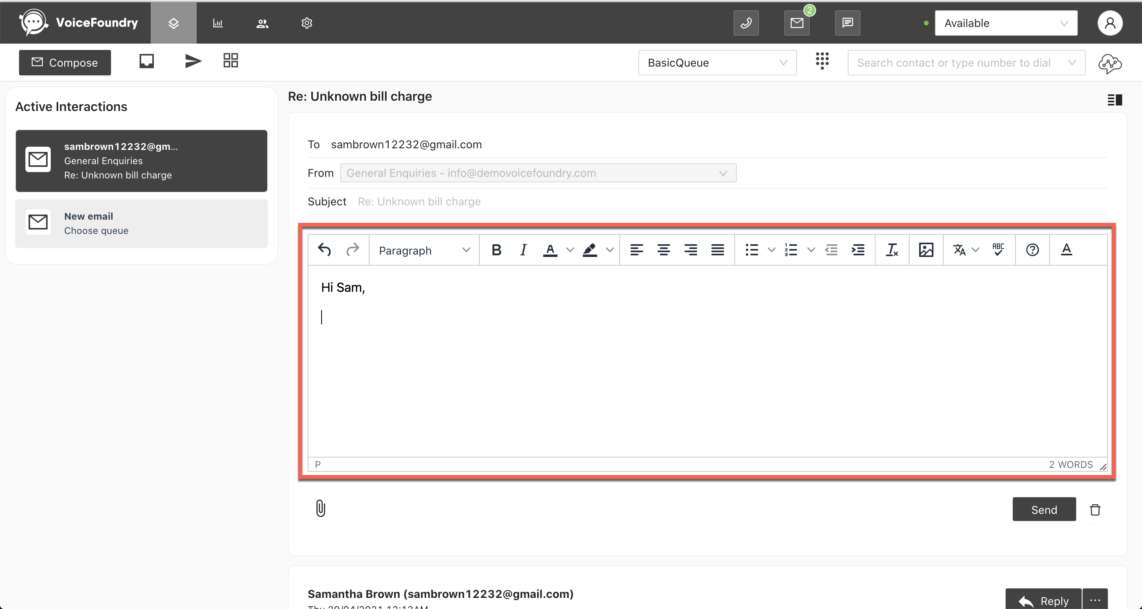Image resolution: width=1142 pixels, height=609 pixels.
Task: Align text right
Action: click(691, 250)
